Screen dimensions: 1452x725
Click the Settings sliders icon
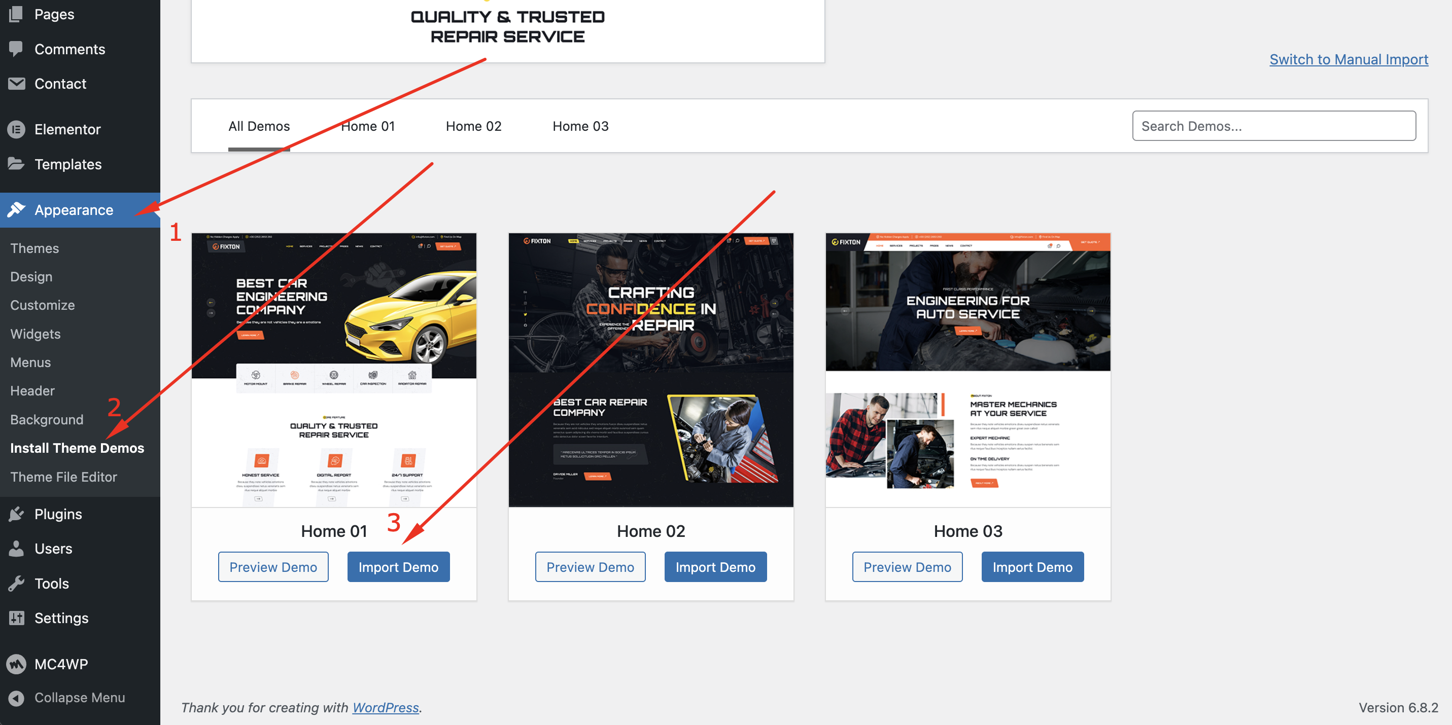click(x=16, y=618)
